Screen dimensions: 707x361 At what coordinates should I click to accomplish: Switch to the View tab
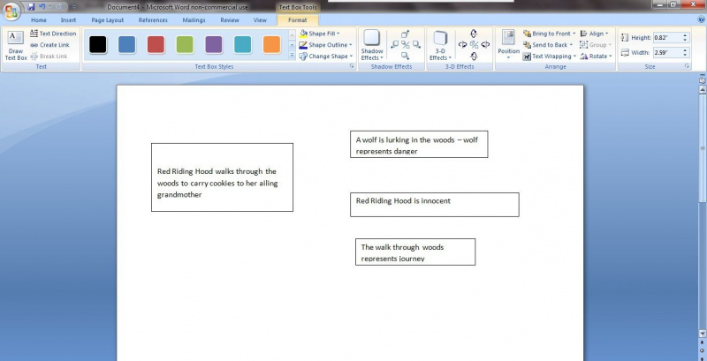pos(260,20)
